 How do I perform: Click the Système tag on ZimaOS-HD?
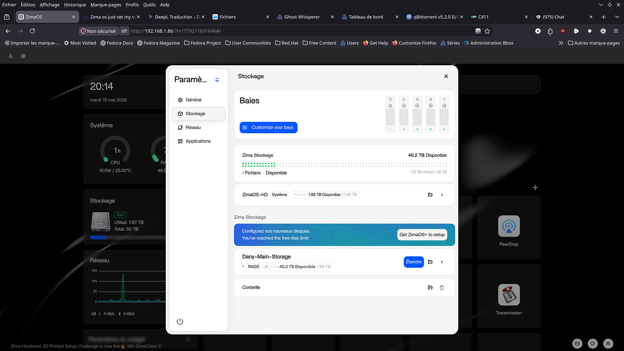coord(279,195)
